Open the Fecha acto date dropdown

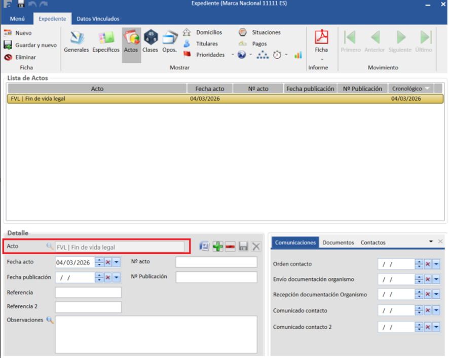coord(117,262)
